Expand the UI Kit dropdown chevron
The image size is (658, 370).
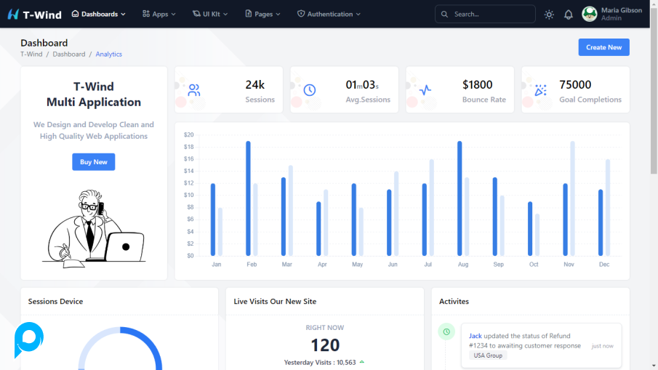tap(225, 15)
